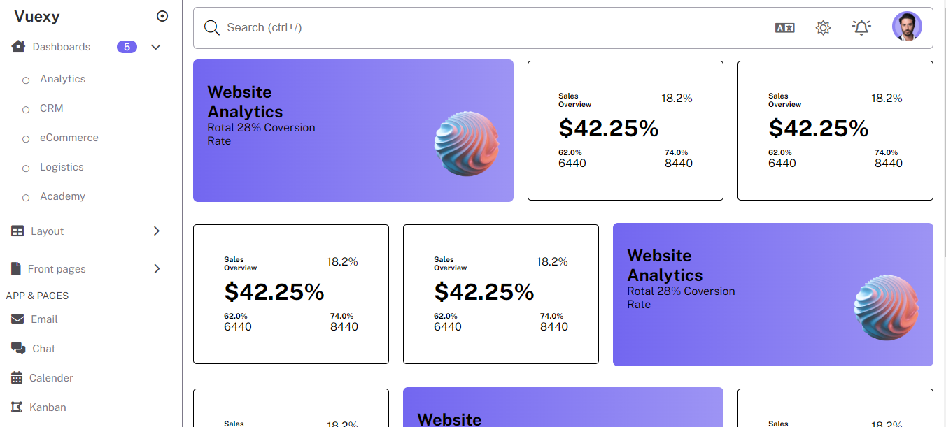946x427 pixels.
Task: Expand the Layout submenu
Action: coord(156,231)
